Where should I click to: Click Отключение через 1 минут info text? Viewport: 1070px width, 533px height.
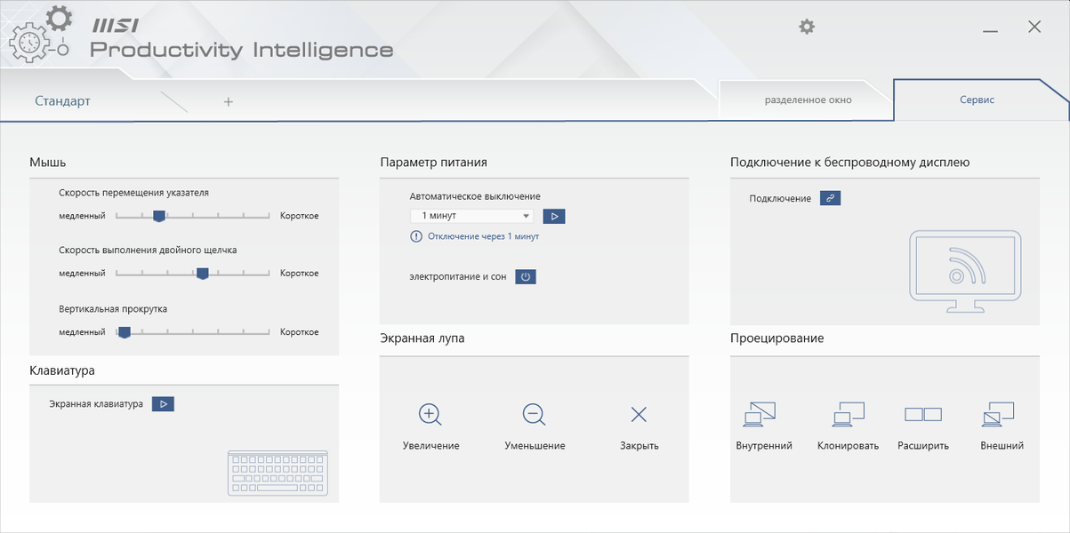pyautogui.click(x=483, y=236)
